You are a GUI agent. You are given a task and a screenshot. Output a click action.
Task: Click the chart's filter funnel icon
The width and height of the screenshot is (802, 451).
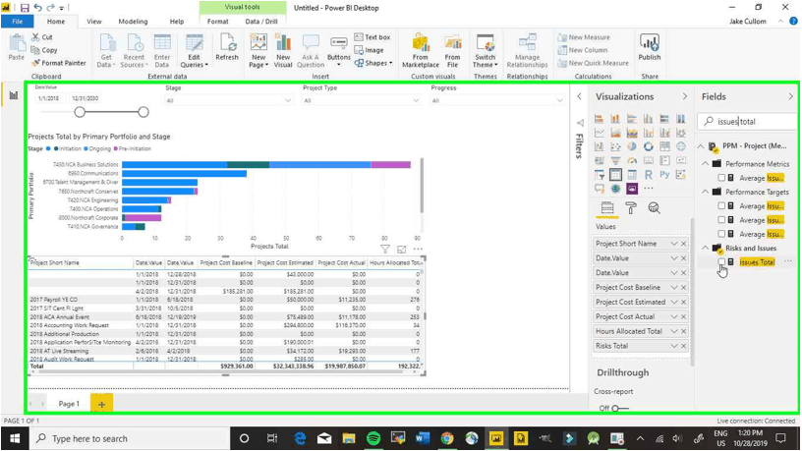384,249
